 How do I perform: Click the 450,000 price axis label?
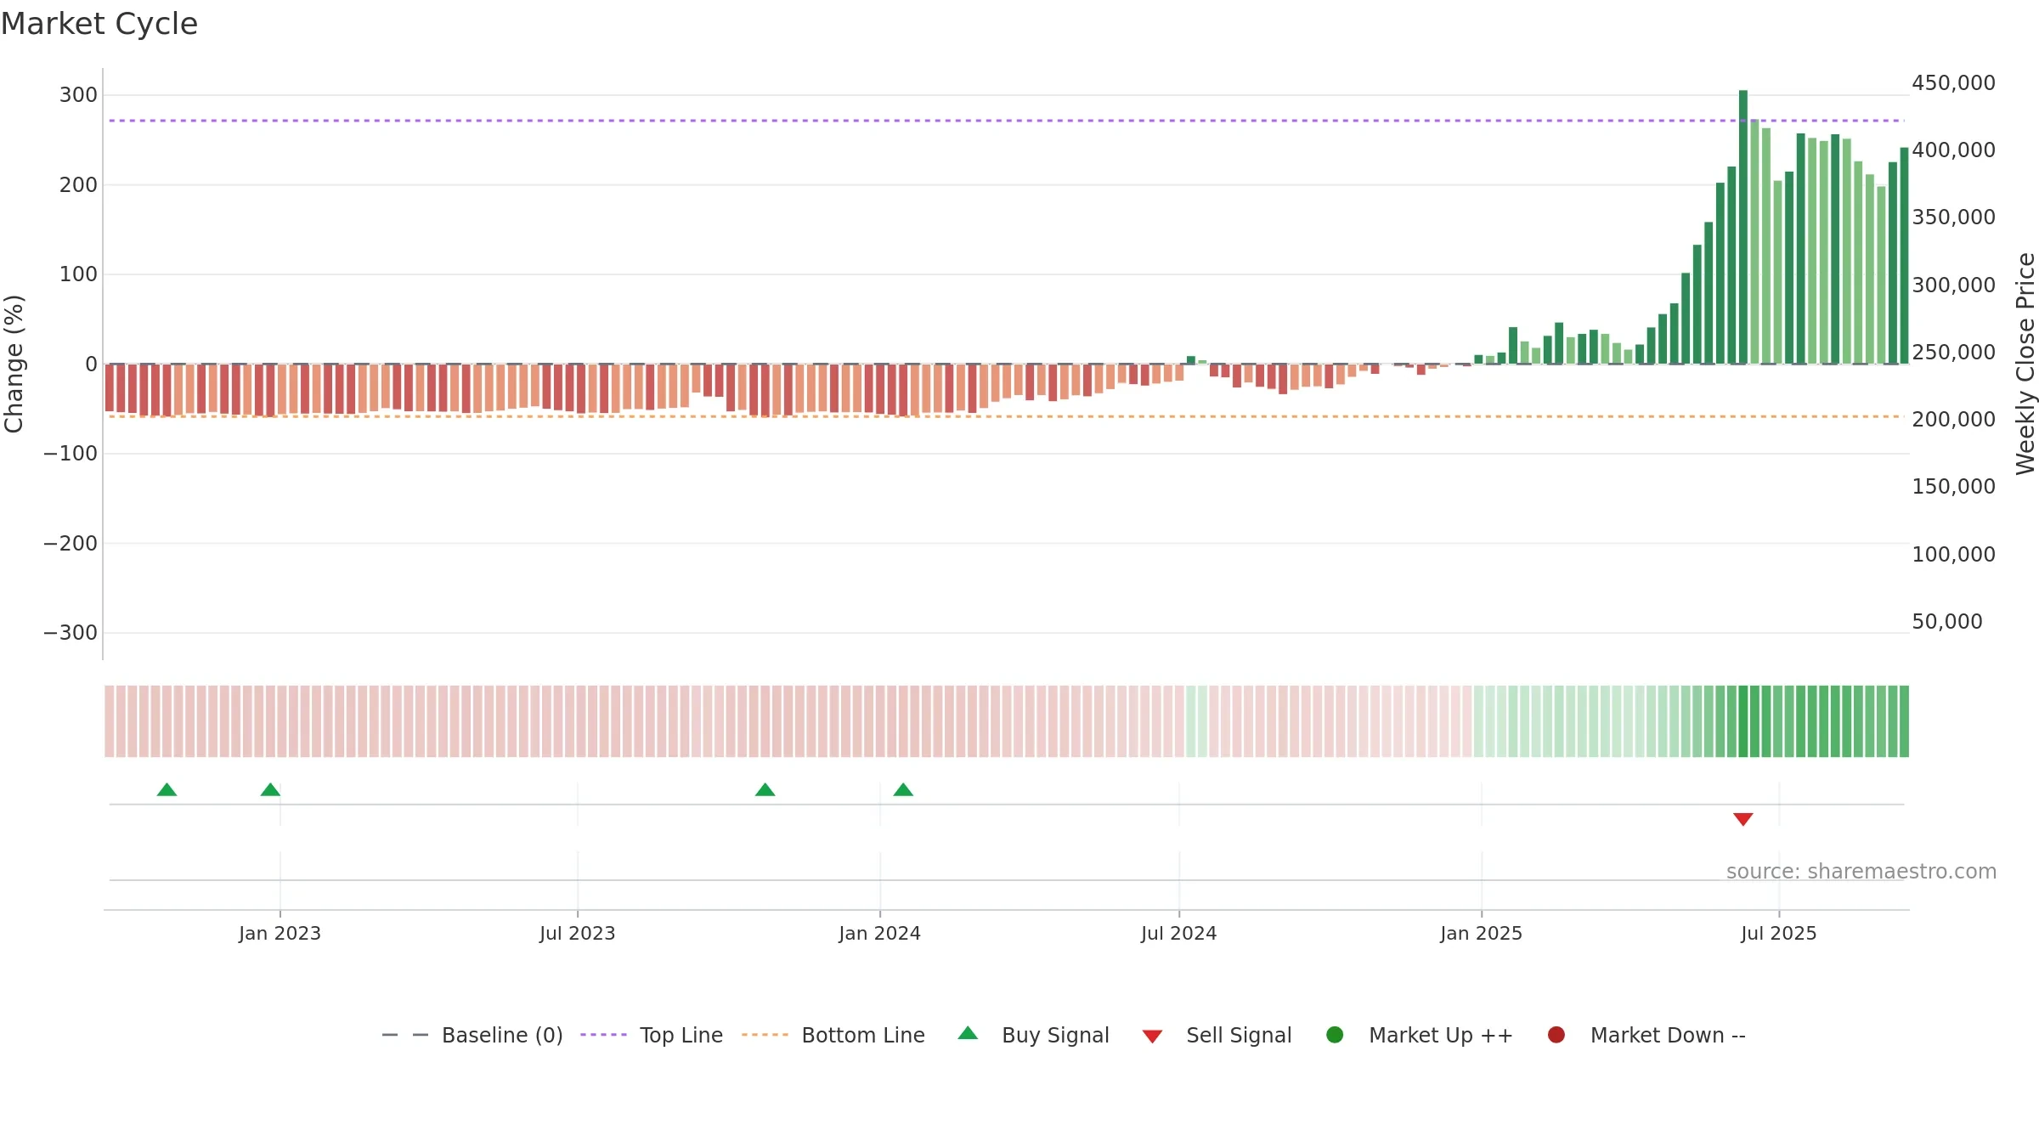tap(1953, 83)
